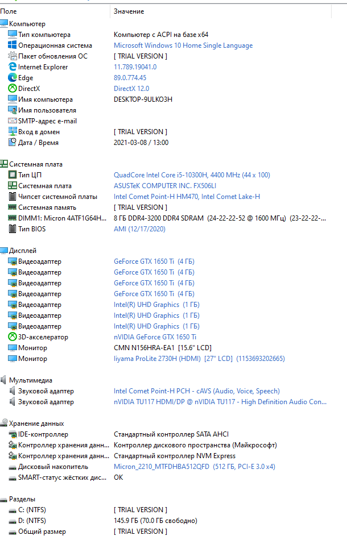Click the Системная память RAM icon
Viewport: 347px width, 544px height.
pos(13,207)
